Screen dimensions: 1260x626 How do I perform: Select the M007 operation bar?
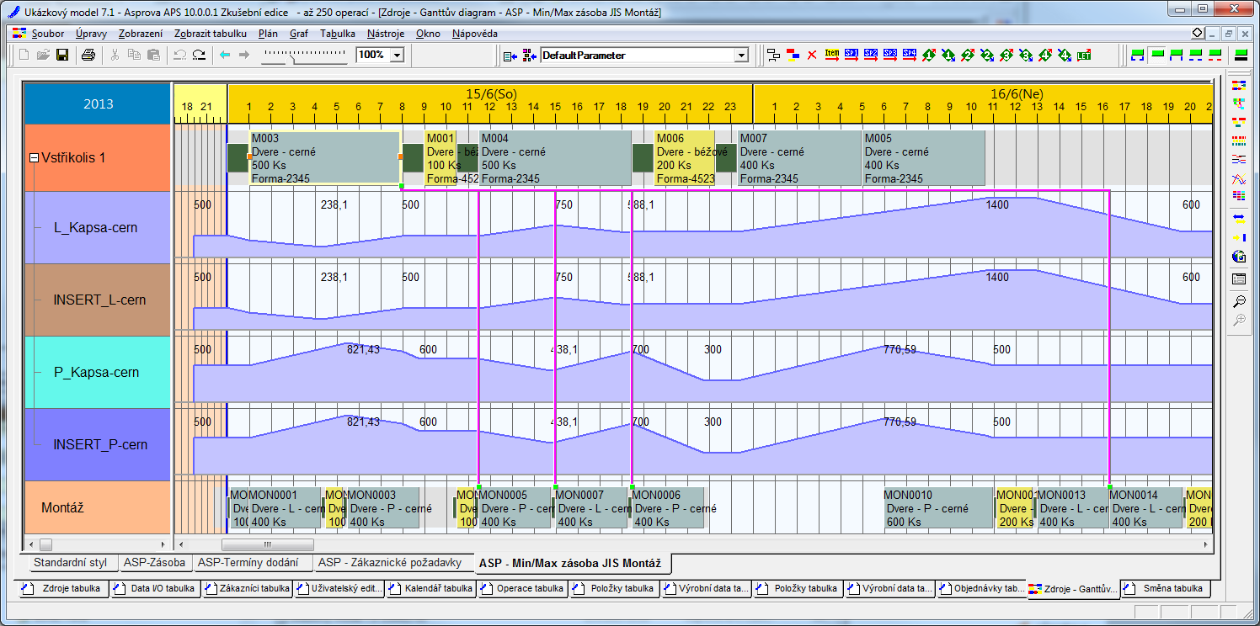(x=800, y=157)
